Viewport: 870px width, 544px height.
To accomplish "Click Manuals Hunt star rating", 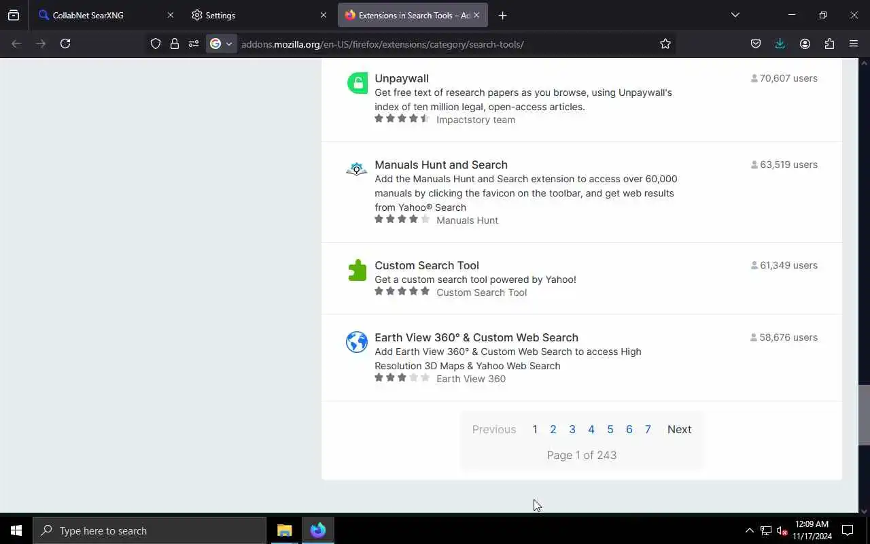I will click(402, 220).
